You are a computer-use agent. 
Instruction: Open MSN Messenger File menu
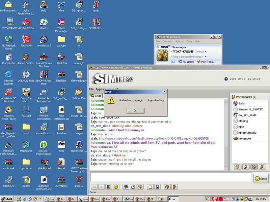[158, 41]
